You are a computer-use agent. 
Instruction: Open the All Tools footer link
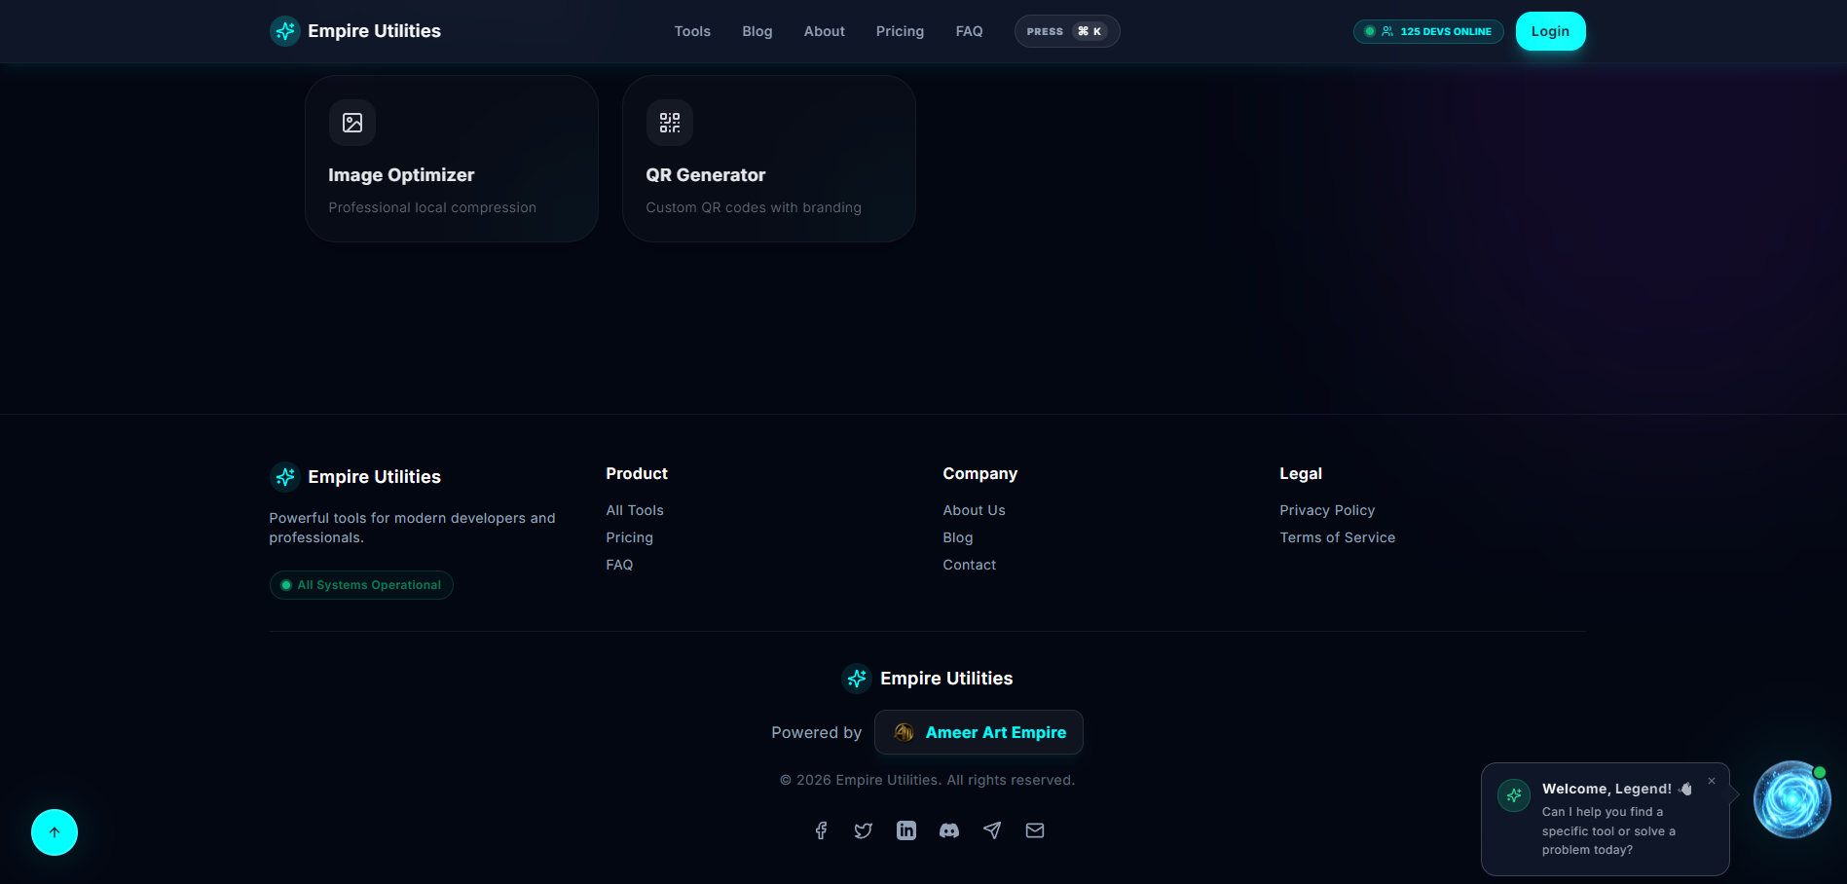[635, 510]
